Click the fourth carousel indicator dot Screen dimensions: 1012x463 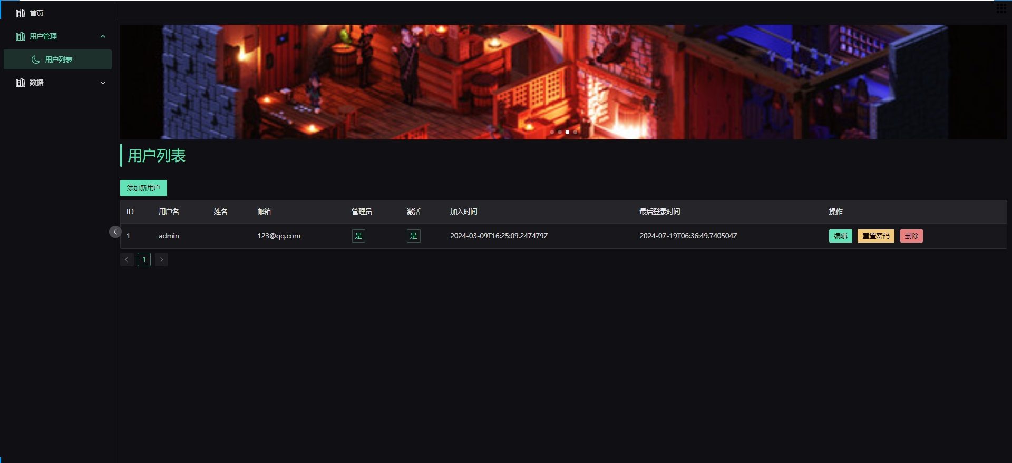pos(575,132)
